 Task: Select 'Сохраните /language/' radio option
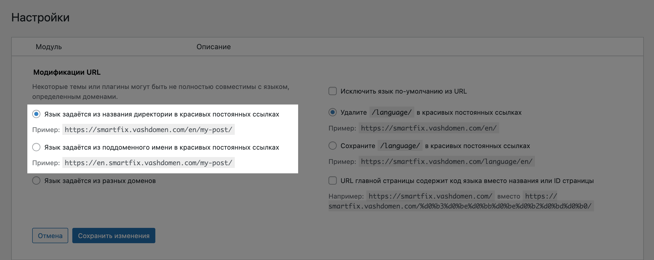[x=332, y=146]
